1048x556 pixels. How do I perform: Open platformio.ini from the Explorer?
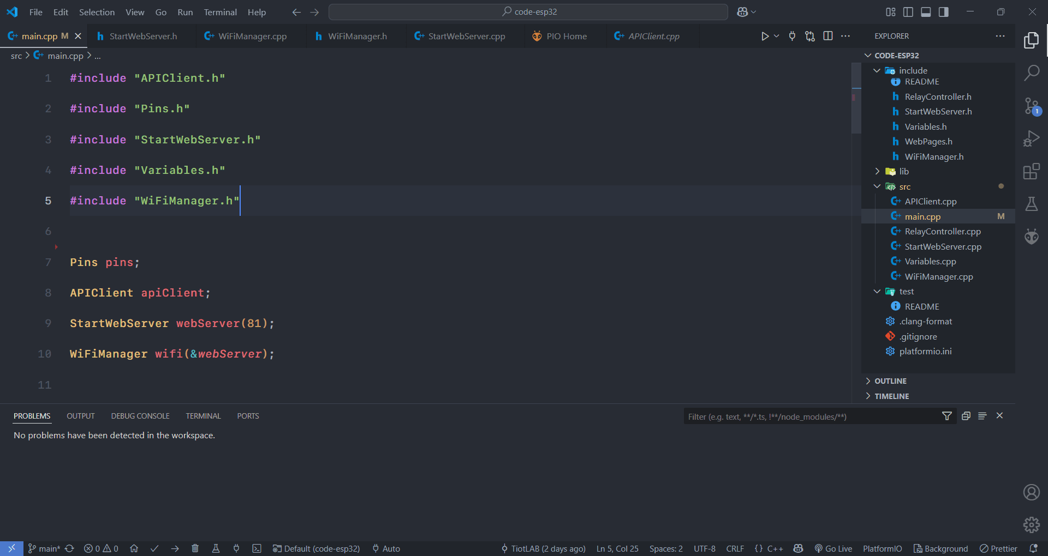tap(925, 351)
